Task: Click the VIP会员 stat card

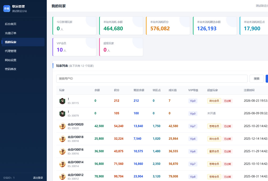Action: (x=74, y=47)
